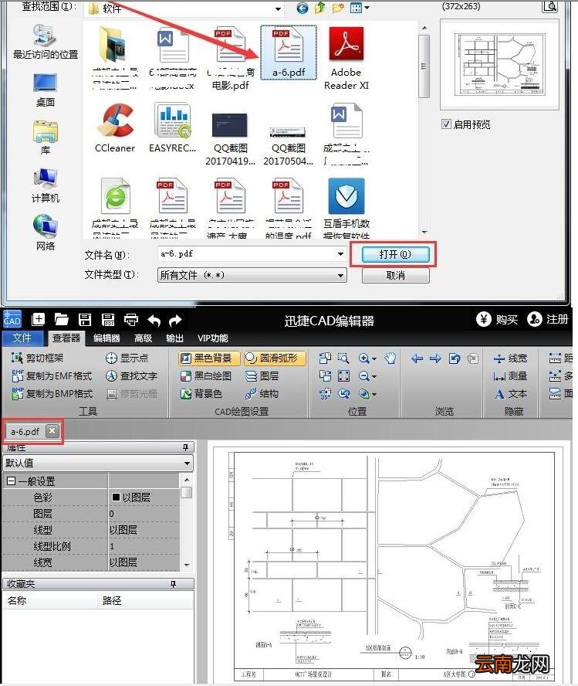Click 计算机 in the dialog sidebar
The width and height of the screenshot is (578, 686).
pos(46,186)
